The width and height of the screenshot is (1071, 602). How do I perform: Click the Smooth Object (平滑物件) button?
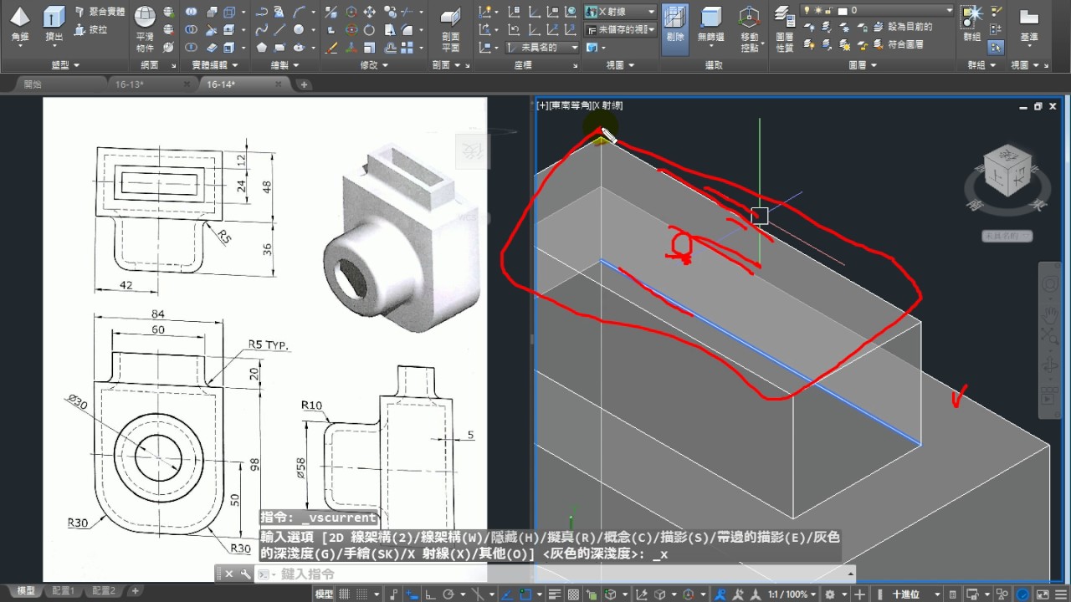click(145, 28)
